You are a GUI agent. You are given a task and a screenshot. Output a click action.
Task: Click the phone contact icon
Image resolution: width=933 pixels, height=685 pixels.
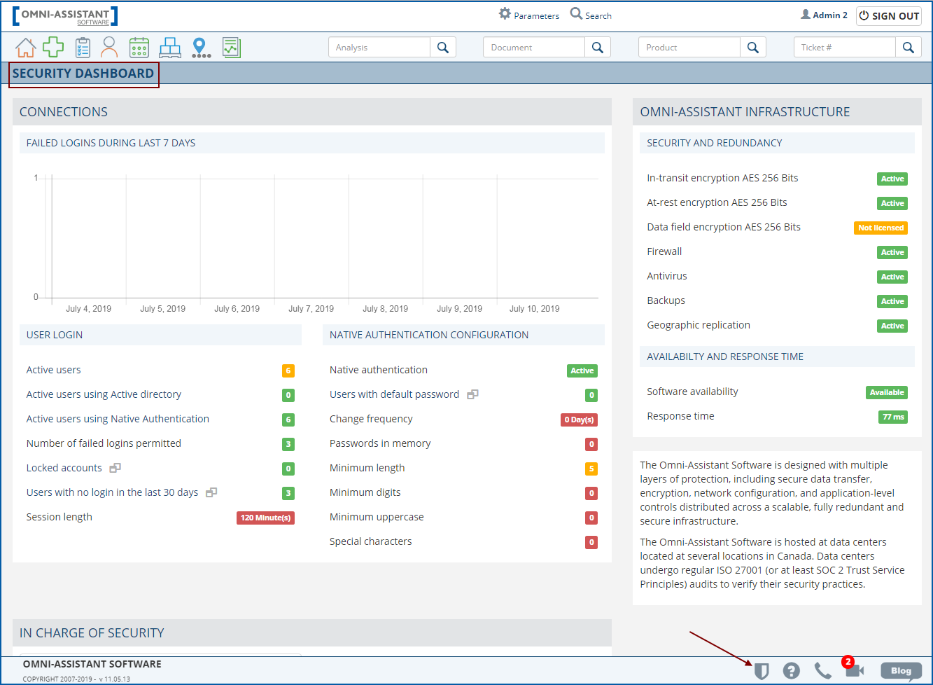(x=823, y=671)
